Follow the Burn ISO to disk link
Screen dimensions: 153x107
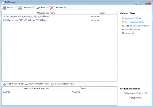(x=133, y=29)
